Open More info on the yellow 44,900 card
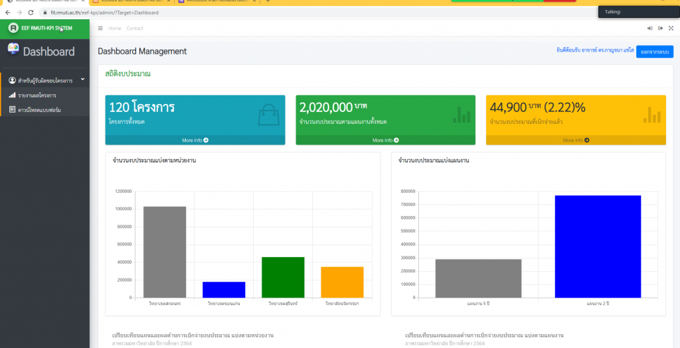Image resolution: width=680 pixels, height=348 pixels. tap(576, 141)
